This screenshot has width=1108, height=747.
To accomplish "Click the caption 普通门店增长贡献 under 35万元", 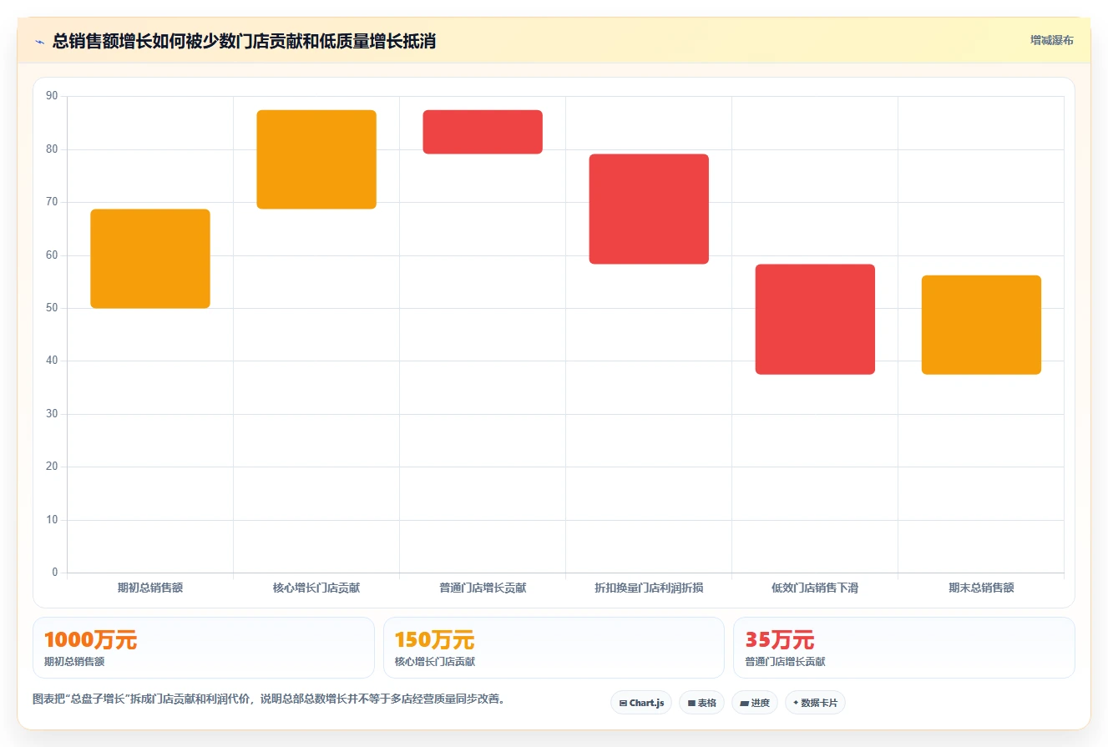I will 785,662.
